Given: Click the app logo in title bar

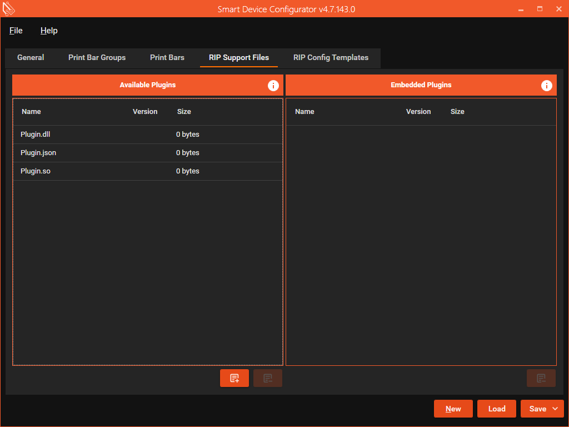Looking at the screenshot, I should (x=9, y=9).
